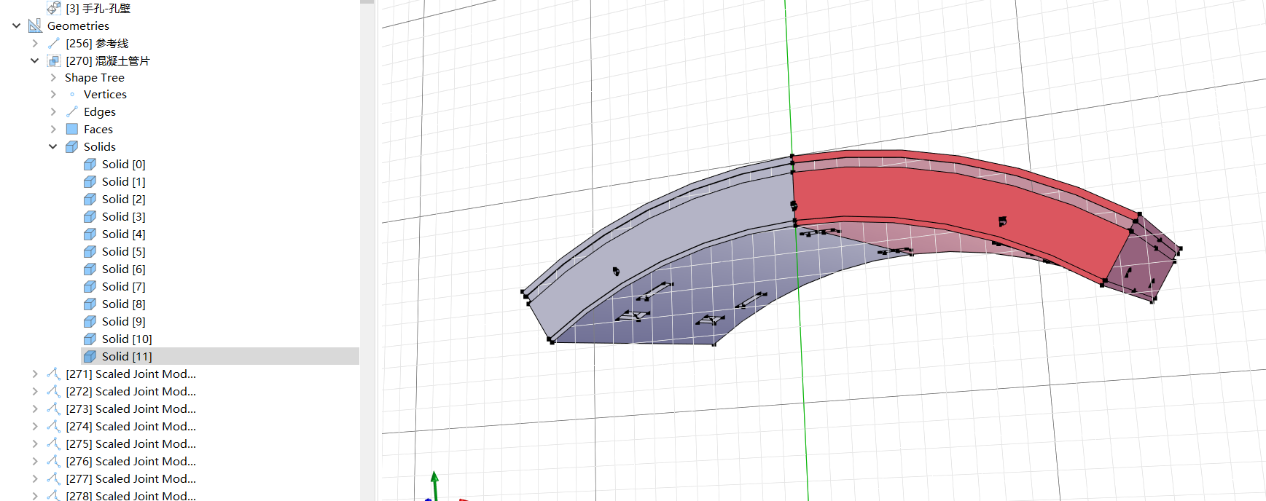This screenshot has width=1266, height=501.
Task: Select Solid [5] in the tree
Action: point(124,251)
